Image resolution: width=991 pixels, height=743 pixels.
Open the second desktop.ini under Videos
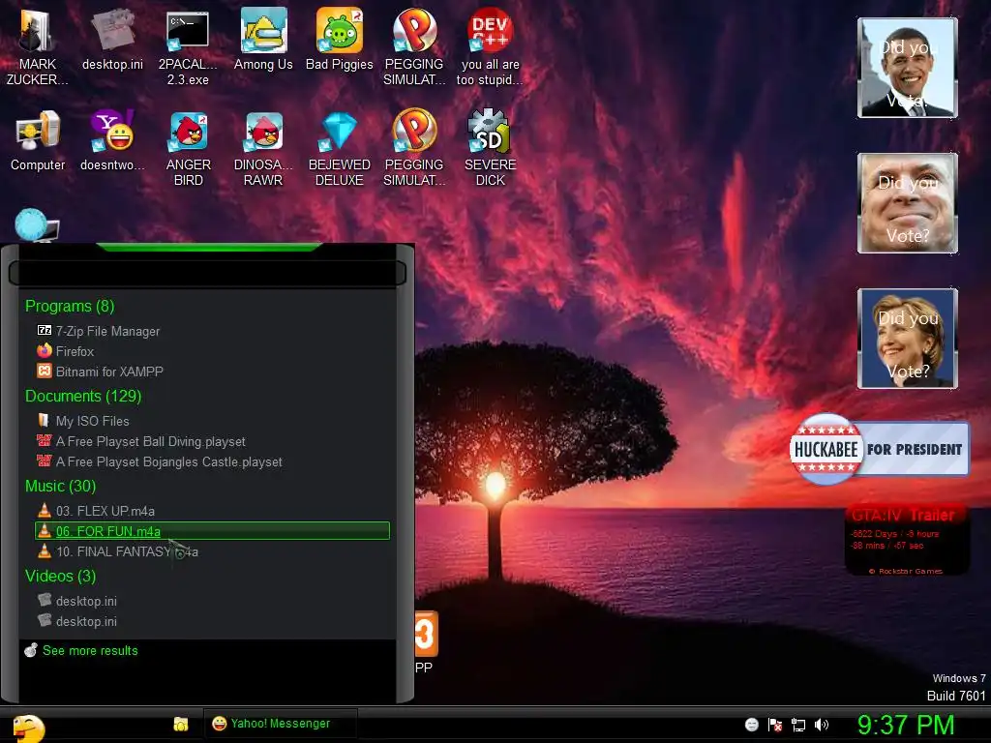[x=212, y=621]
